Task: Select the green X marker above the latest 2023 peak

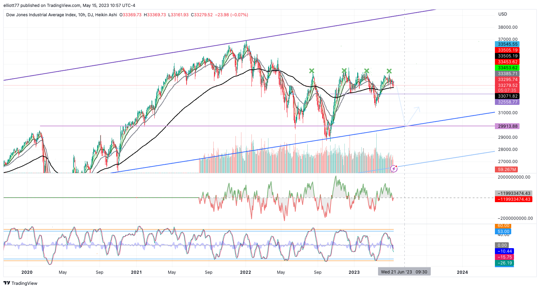Action: click(389, 71)
